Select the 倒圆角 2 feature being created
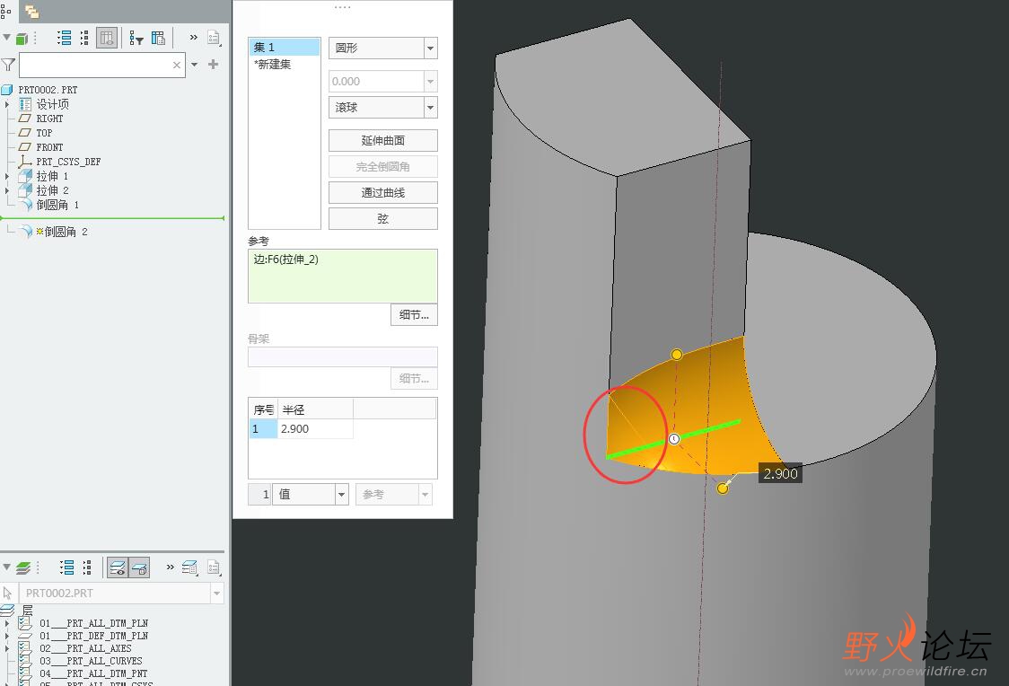This screenshot has height=686, width=1009. [66, 232]
